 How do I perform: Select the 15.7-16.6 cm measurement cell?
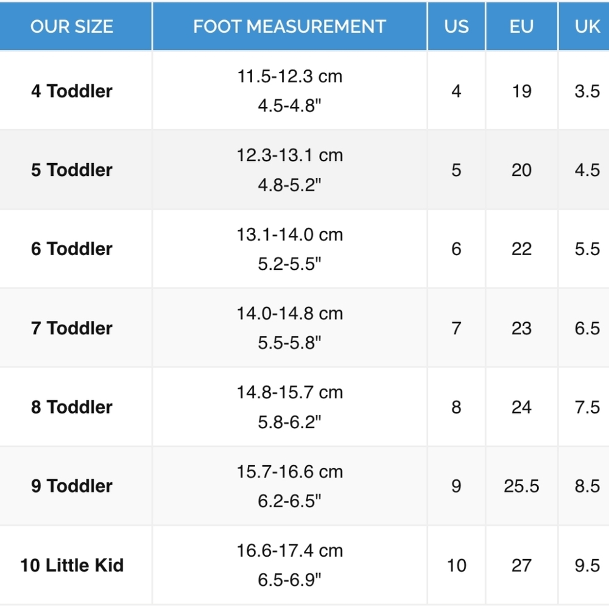[x=290, y=486]
